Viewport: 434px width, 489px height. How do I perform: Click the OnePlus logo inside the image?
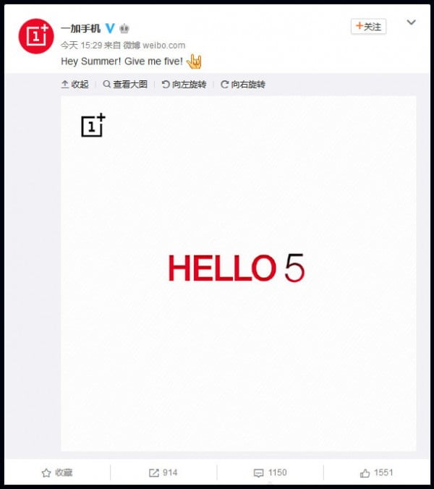point(93,124)
